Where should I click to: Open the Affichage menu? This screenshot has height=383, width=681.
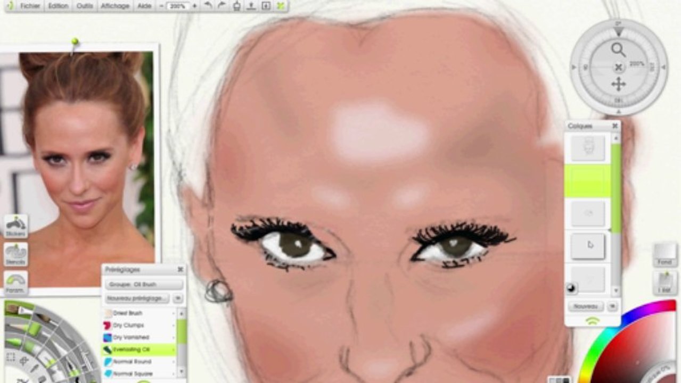[x=115, y=6]
